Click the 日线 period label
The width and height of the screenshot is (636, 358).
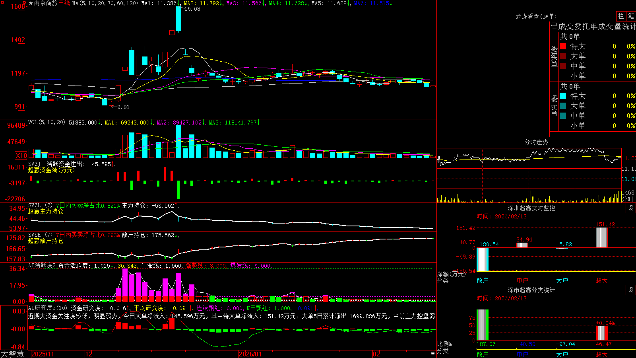[64, 3]
